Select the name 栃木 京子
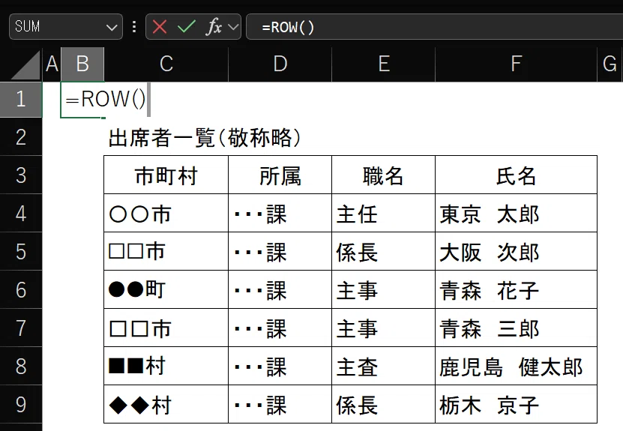This screenshot has height=431, width=623. click(516, 404)
